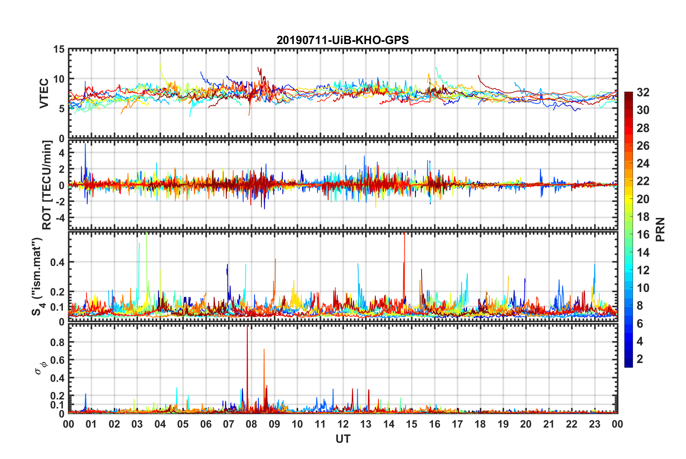
Task: Click colorbar tick label 32
Action: [x=643, y=92]
